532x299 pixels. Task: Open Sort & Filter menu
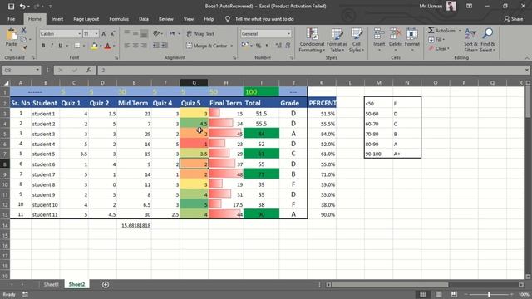[470, 40]
